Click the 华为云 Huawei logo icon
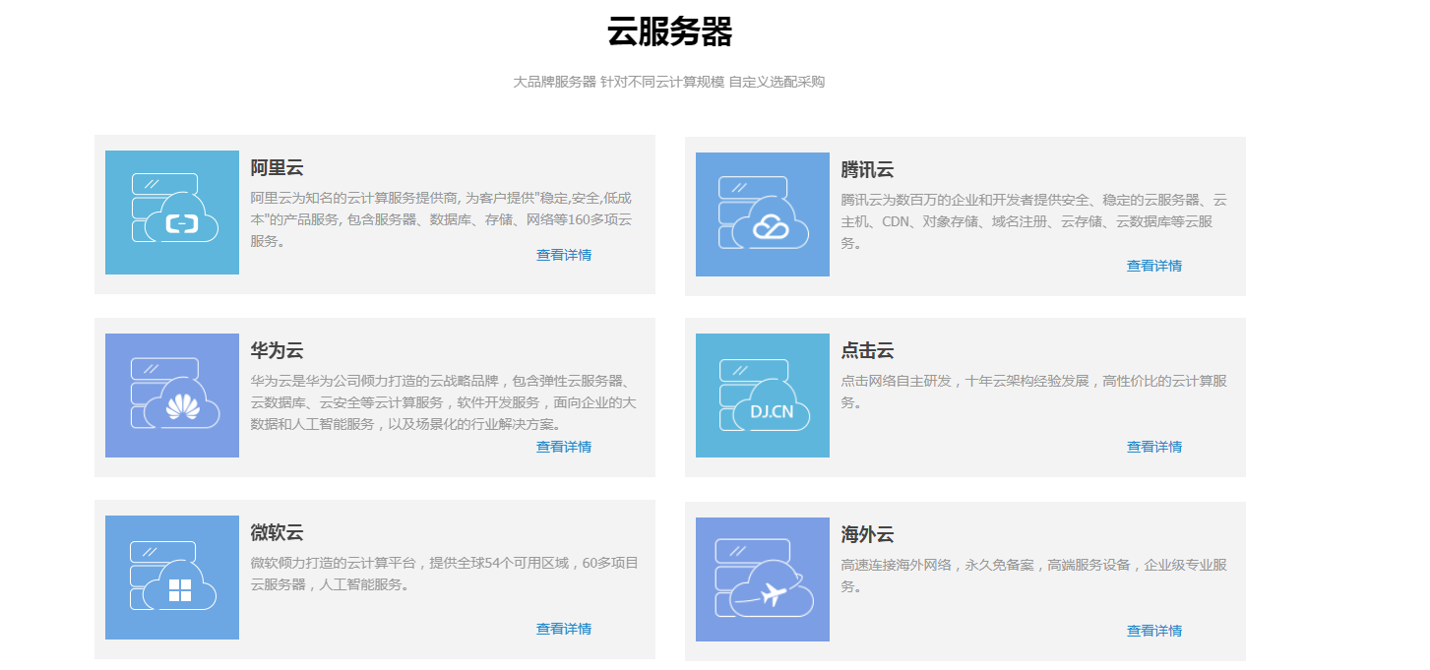Viewport: 1430px width, 670px height. pyautogui.click(x=172, y=396)
